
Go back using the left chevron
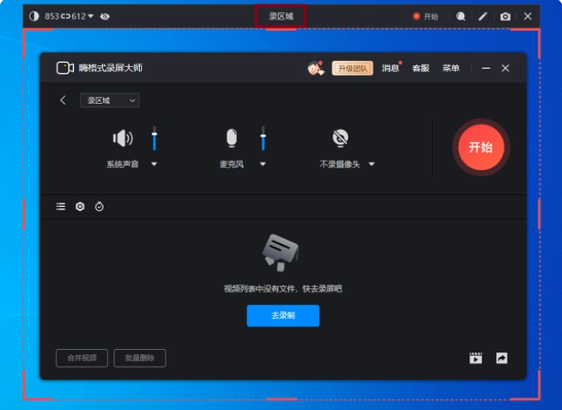click(x=63, y=100)
